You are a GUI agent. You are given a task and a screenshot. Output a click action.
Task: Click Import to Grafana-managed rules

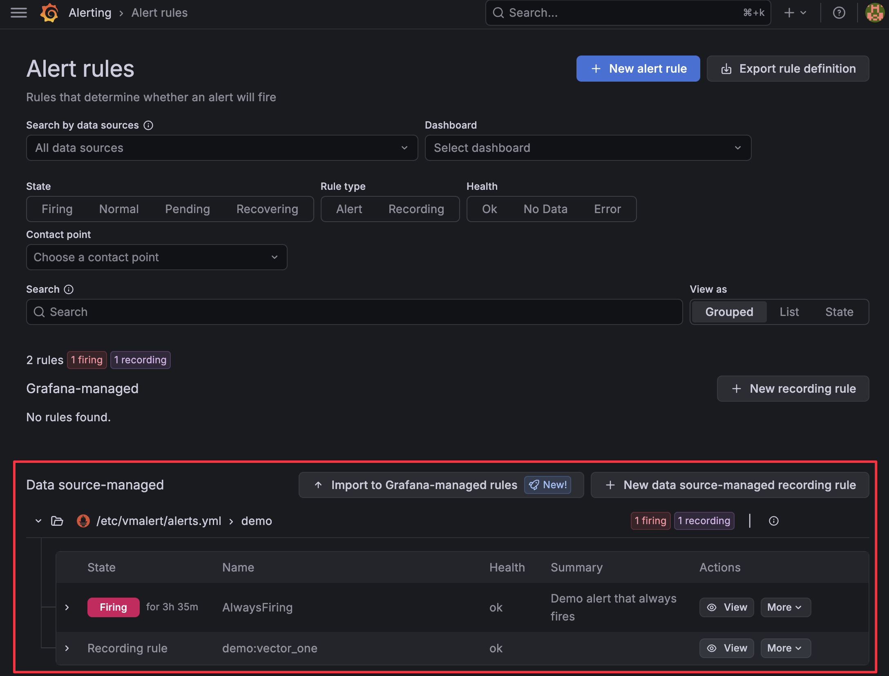pos(424,485)
